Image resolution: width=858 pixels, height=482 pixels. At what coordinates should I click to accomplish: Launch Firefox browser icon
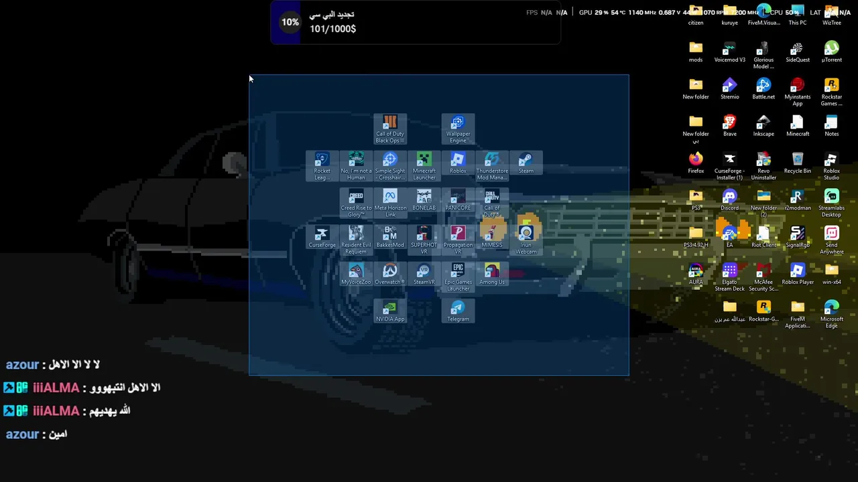coord(696,163)
